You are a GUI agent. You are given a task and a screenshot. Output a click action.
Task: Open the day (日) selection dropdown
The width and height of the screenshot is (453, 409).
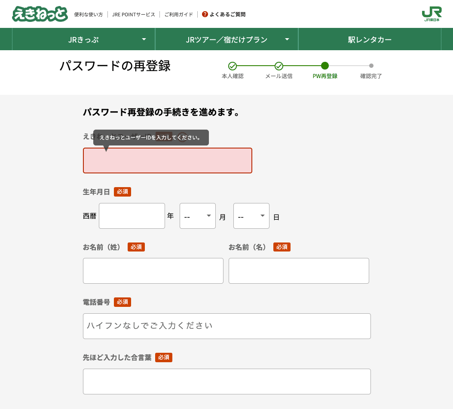pyautogui.click(x=251, y=216)
